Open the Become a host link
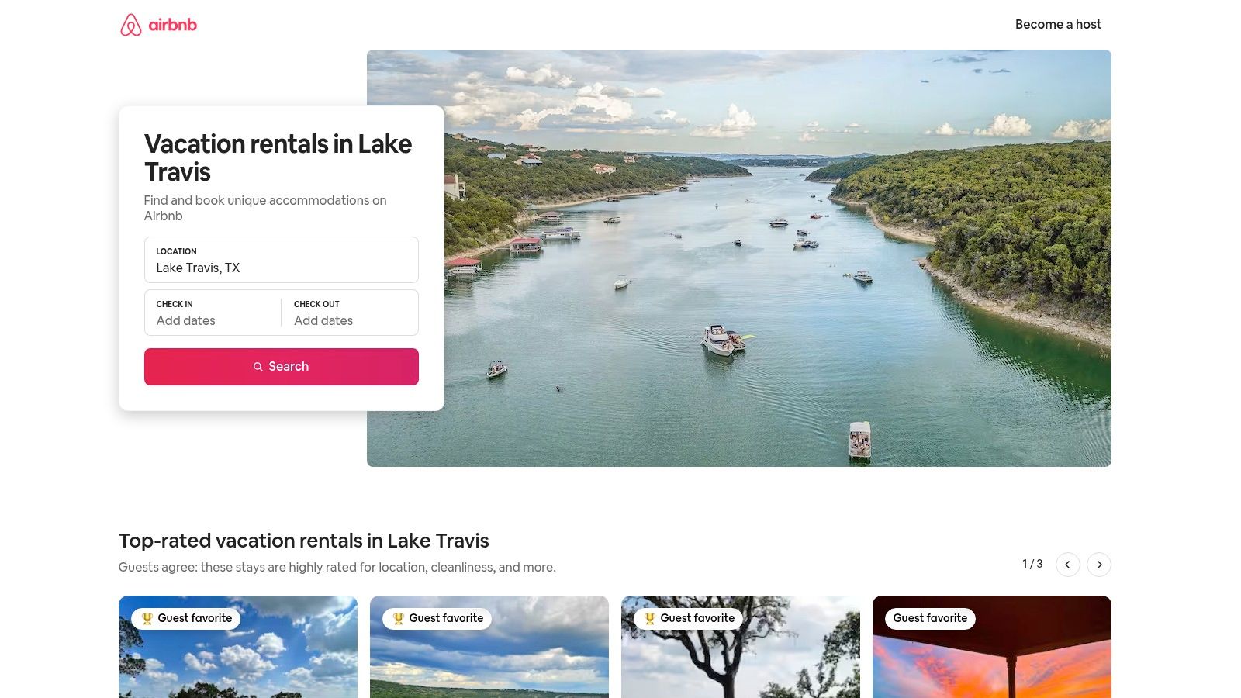Screen dimensions: 1241x698 pos(1058,24)
